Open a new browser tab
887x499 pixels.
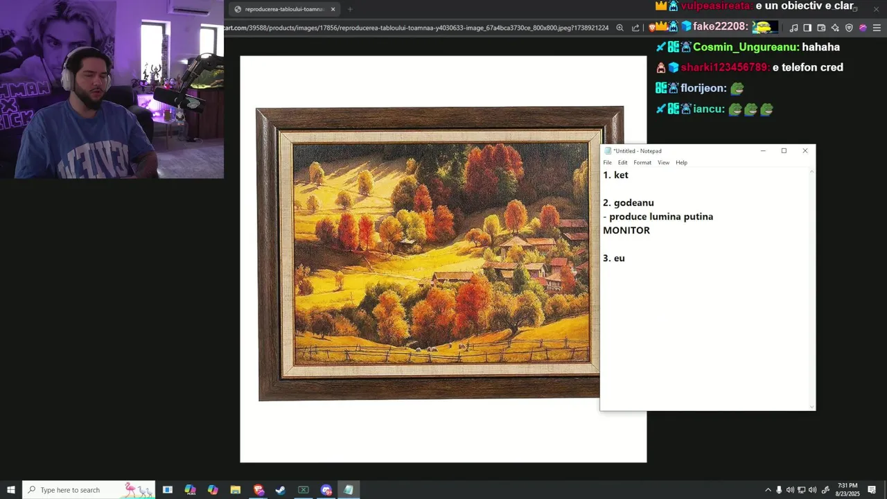pos(350,9)
